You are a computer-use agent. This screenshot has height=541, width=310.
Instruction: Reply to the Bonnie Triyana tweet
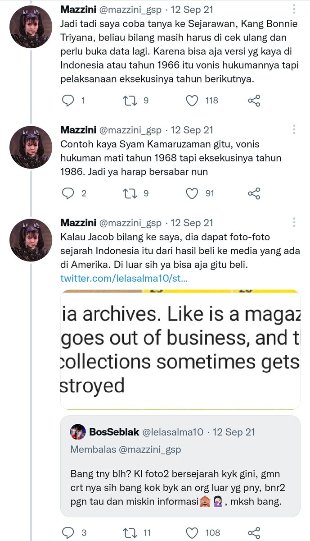coord(67,101)
